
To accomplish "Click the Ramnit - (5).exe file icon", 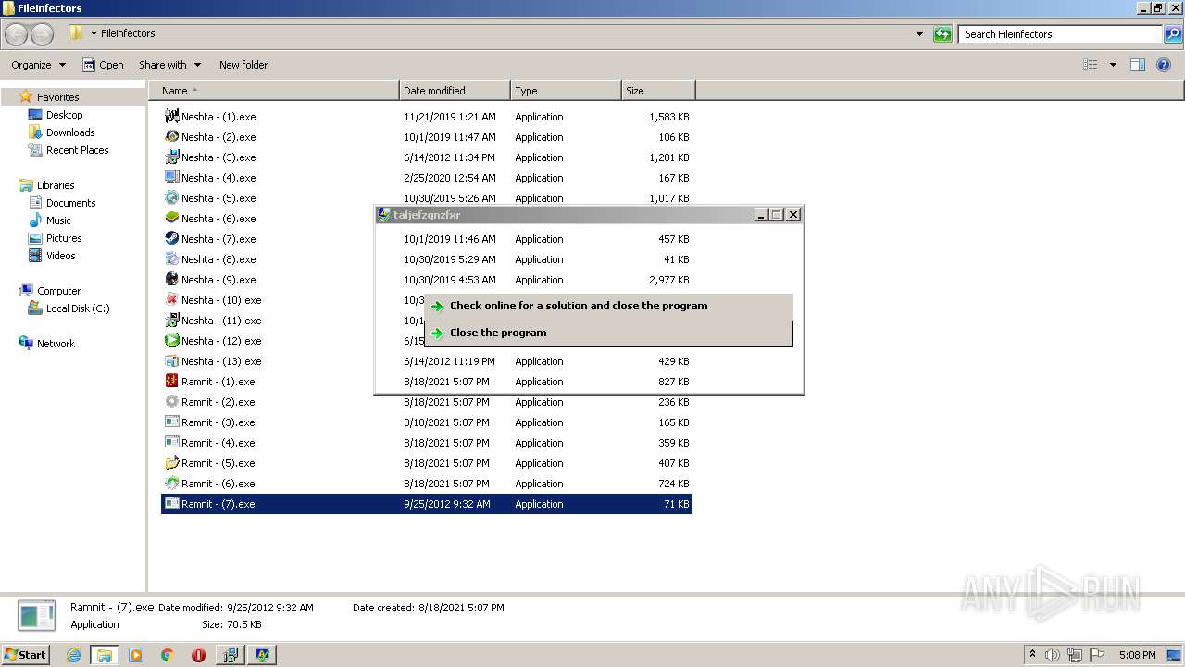I will pos(171,463).
